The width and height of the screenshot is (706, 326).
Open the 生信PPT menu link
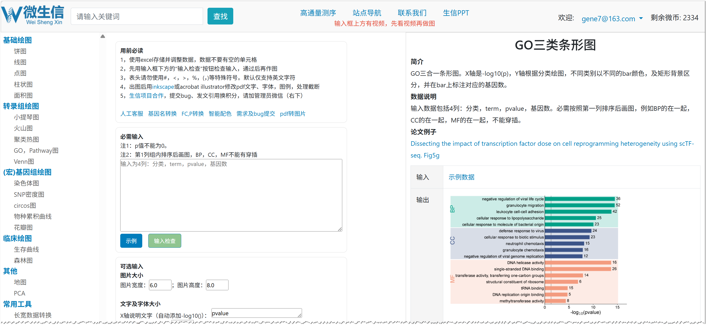point(456,13)
